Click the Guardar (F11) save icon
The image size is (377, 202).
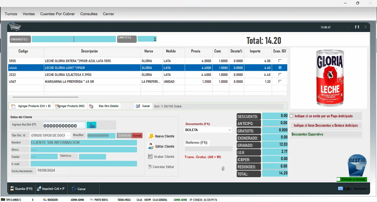point(12,189)
